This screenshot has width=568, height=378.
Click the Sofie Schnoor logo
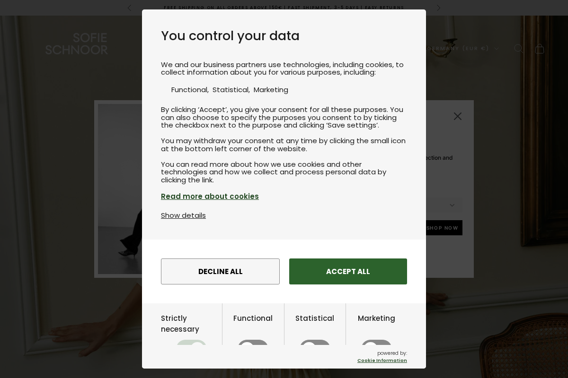point(77,43)
